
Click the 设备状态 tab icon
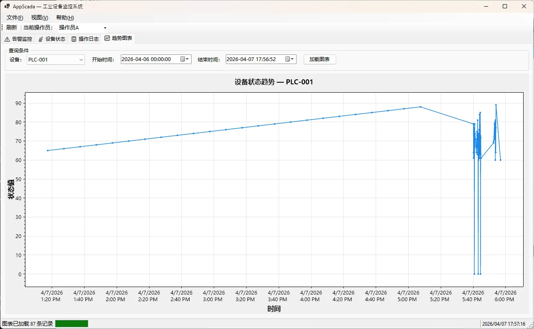click(x=40, y=39)
